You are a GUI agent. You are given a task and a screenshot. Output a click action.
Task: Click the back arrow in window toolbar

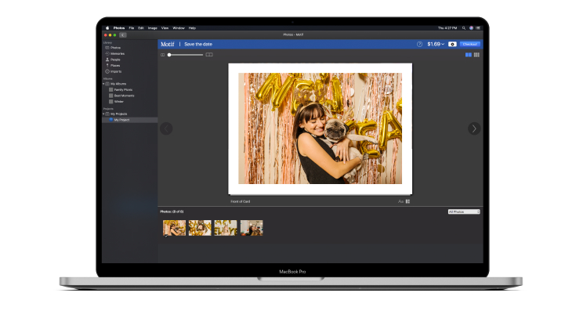[123, 34]
